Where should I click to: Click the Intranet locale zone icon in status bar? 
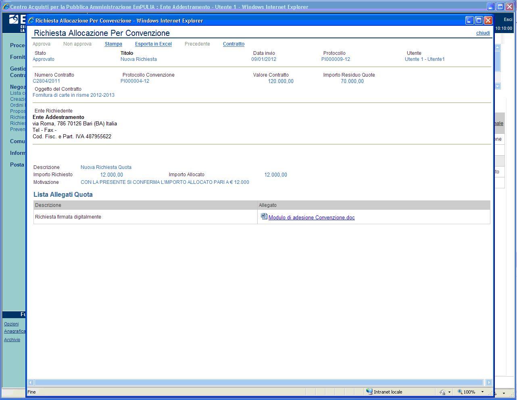tap(369, 392)
